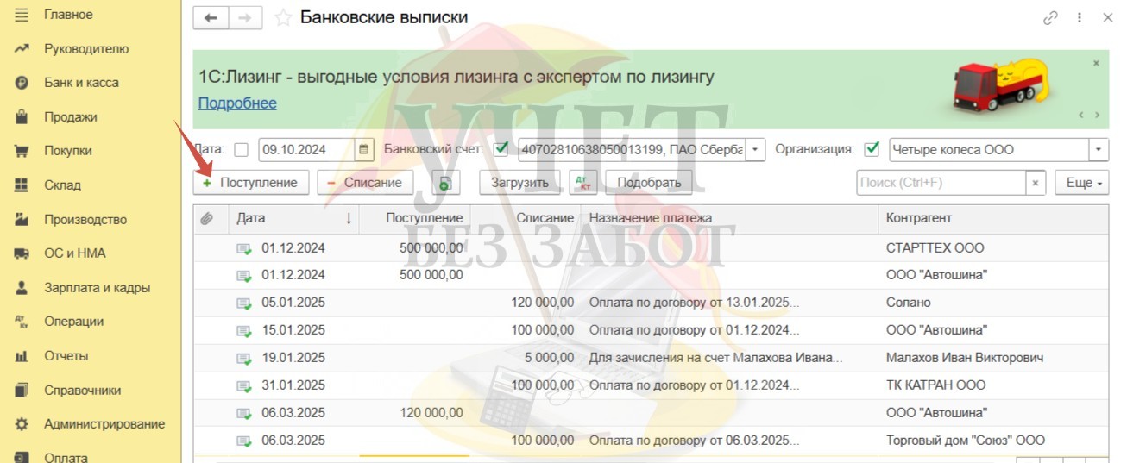The height and width of the screenshot is (463, 1127).
Task: Click the Назначение платежа column header
Action: pyautogui.click(x=730, y=219)
